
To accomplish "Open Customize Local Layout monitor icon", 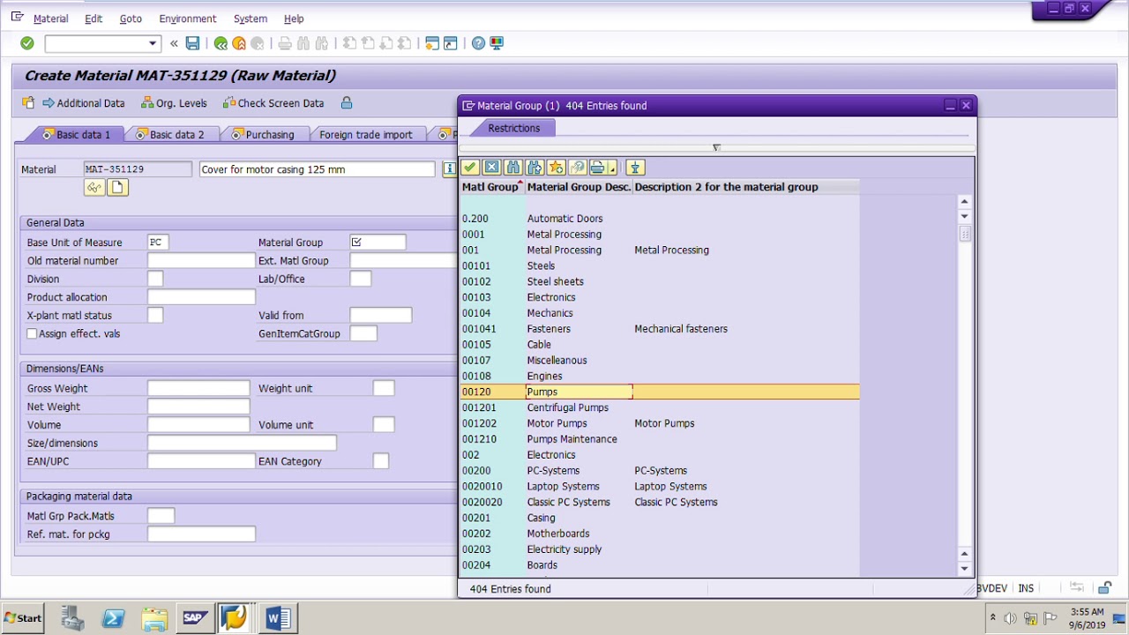I will pos(497,43).
